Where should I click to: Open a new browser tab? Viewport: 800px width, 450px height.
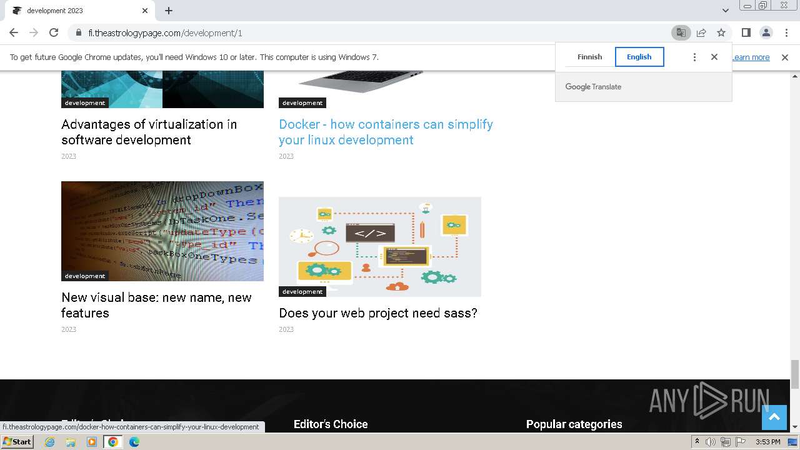[169, 11]
